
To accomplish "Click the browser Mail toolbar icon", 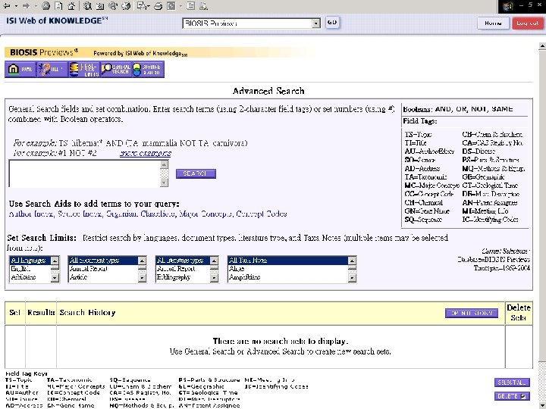I will pyautogui.click(x=141, y=5).
